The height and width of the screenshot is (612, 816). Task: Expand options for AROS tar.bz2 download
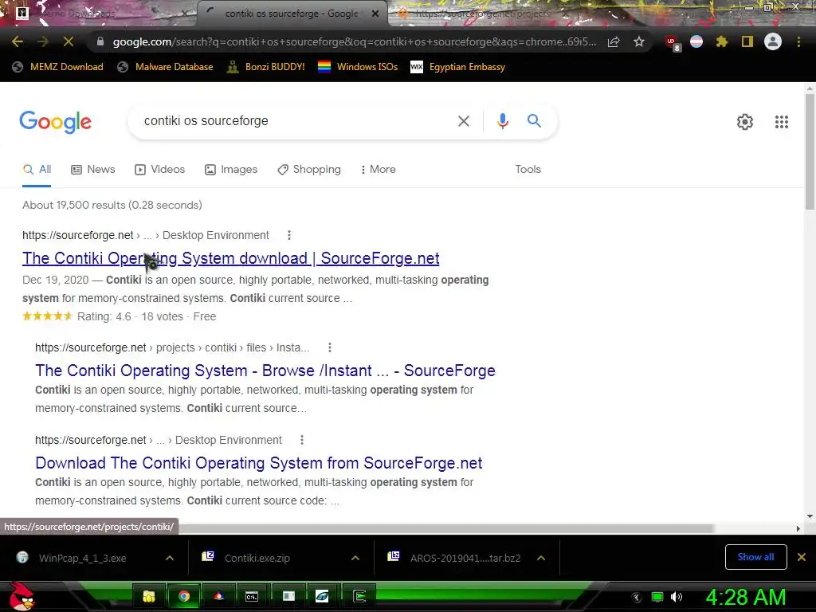point(541,558)
